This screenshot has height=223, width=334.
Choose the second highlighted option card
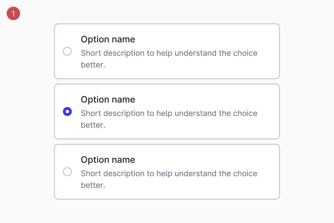(167, 111)
